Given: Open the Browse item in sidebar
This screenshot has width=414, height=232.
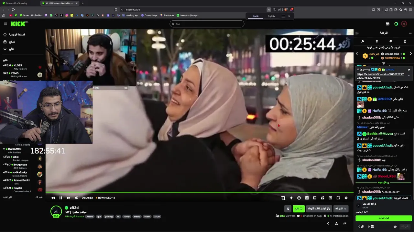Looking at the screenshot, I should click(9, 42).
